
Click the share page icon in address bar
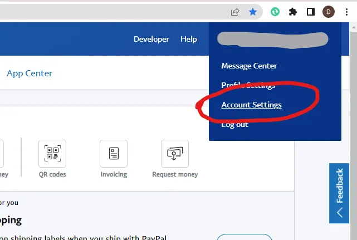[235, 12]
